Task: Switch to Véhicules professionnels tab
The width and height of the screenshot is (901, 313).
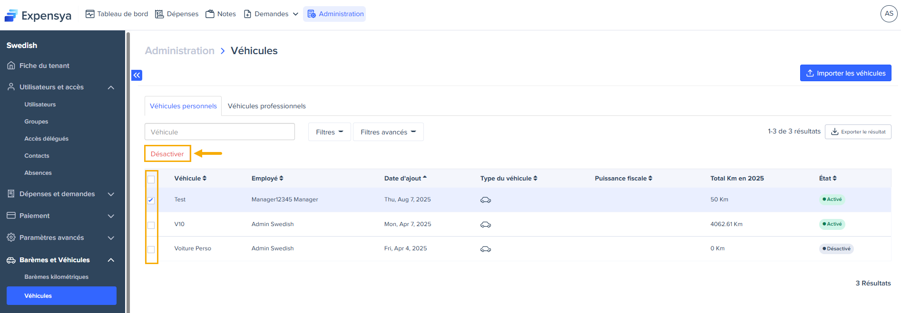Action: tap(266, 106)
